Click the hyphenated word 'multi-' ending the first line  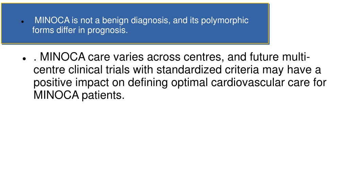(x=296, y=57)
